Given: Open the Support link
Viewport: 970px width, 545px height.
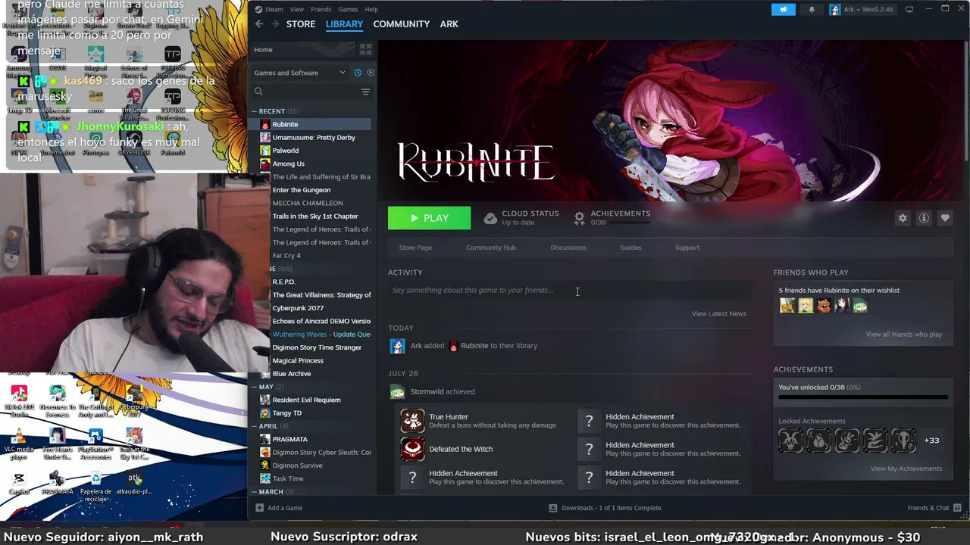Looking at the screenshot, I should coord(687,248).
